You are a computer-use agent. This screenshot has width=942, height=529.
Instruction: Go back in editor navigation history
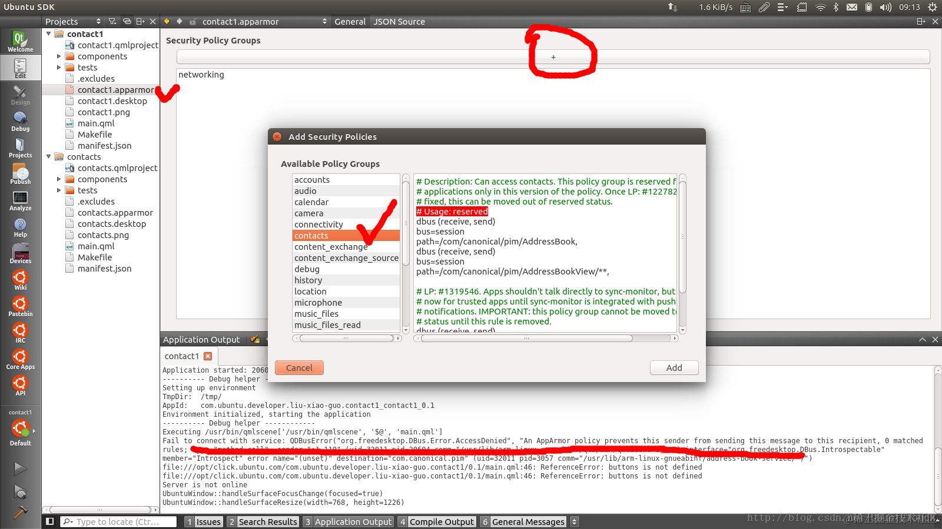167,21
